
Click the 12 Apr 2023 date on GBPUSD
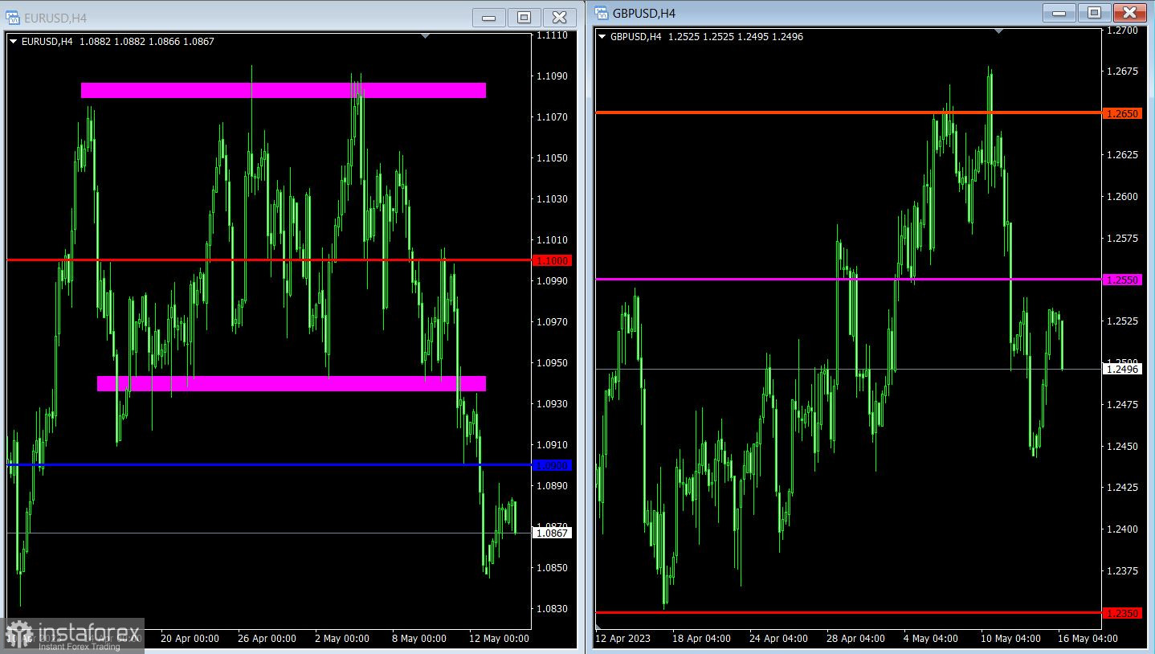click(622, 639)
